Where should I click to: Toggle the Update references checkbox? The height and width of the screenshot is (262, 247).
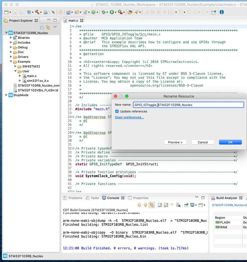coord(117,111)
